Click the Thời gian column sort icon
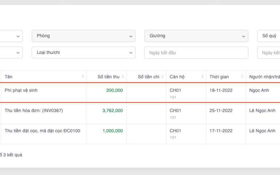280x175 pixels. (x=242, y=77)
